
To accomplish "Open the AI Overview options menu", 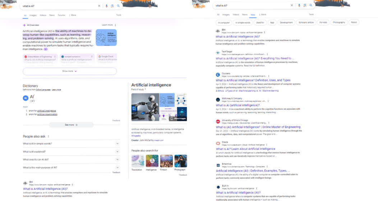I will [115, 25].
